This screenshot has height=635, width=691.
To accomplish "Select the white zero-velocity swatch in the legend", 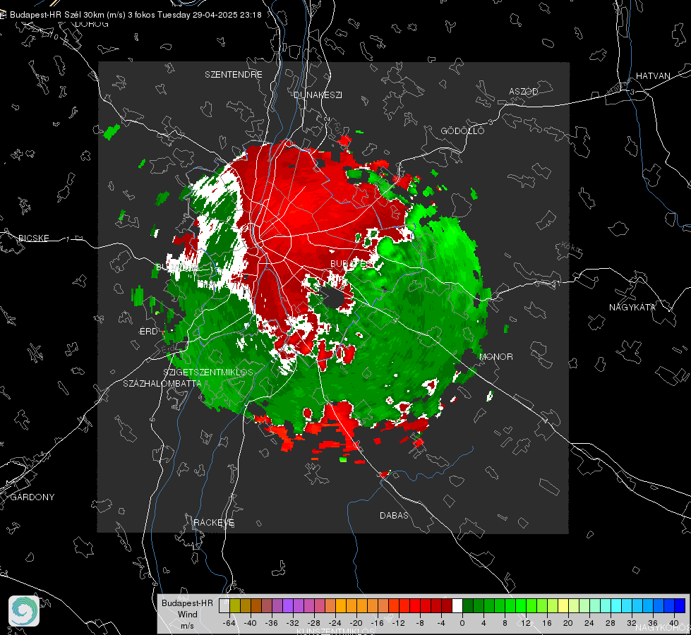I will pos(457,606).
